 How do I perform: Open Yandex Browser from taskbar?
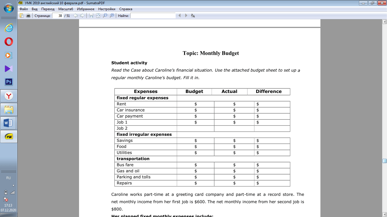(8, 96)
